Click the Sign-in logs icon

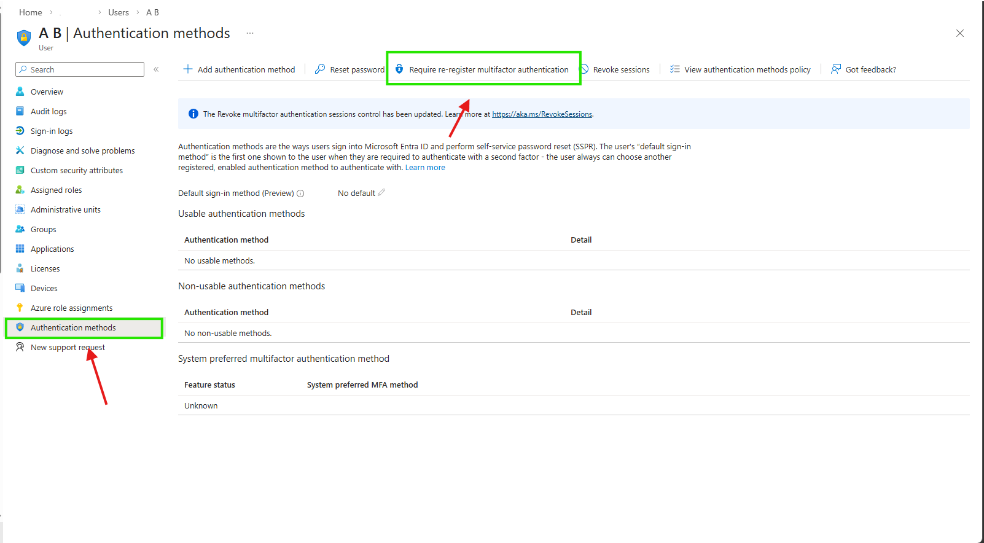(x=20, y=131)
